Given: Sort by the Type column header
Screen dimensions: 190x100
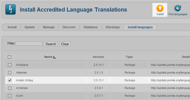Looking at the screenshot, I should point(129,57).
